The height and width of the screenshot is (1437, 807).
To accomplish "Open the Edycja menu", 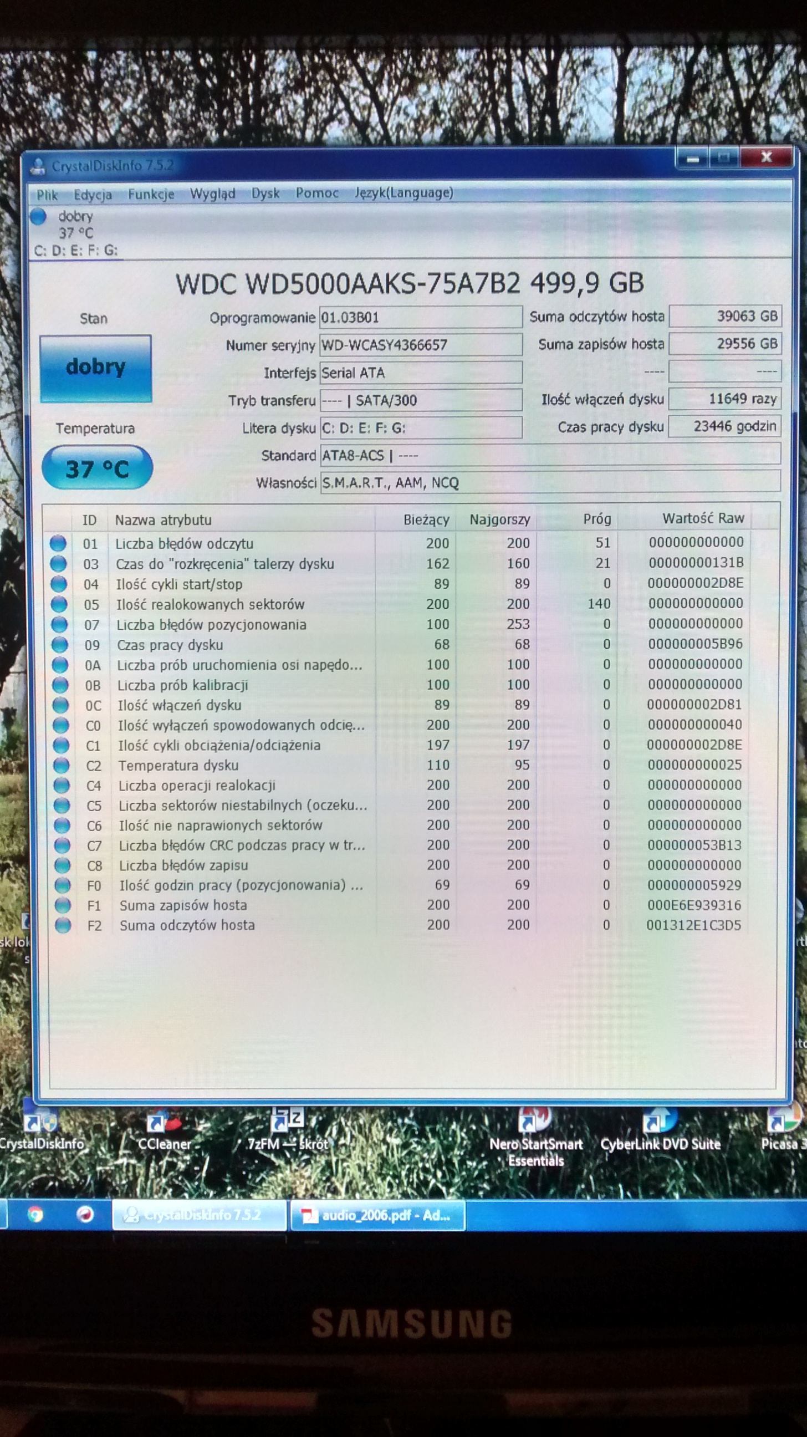I will click(x=93, y=195).
